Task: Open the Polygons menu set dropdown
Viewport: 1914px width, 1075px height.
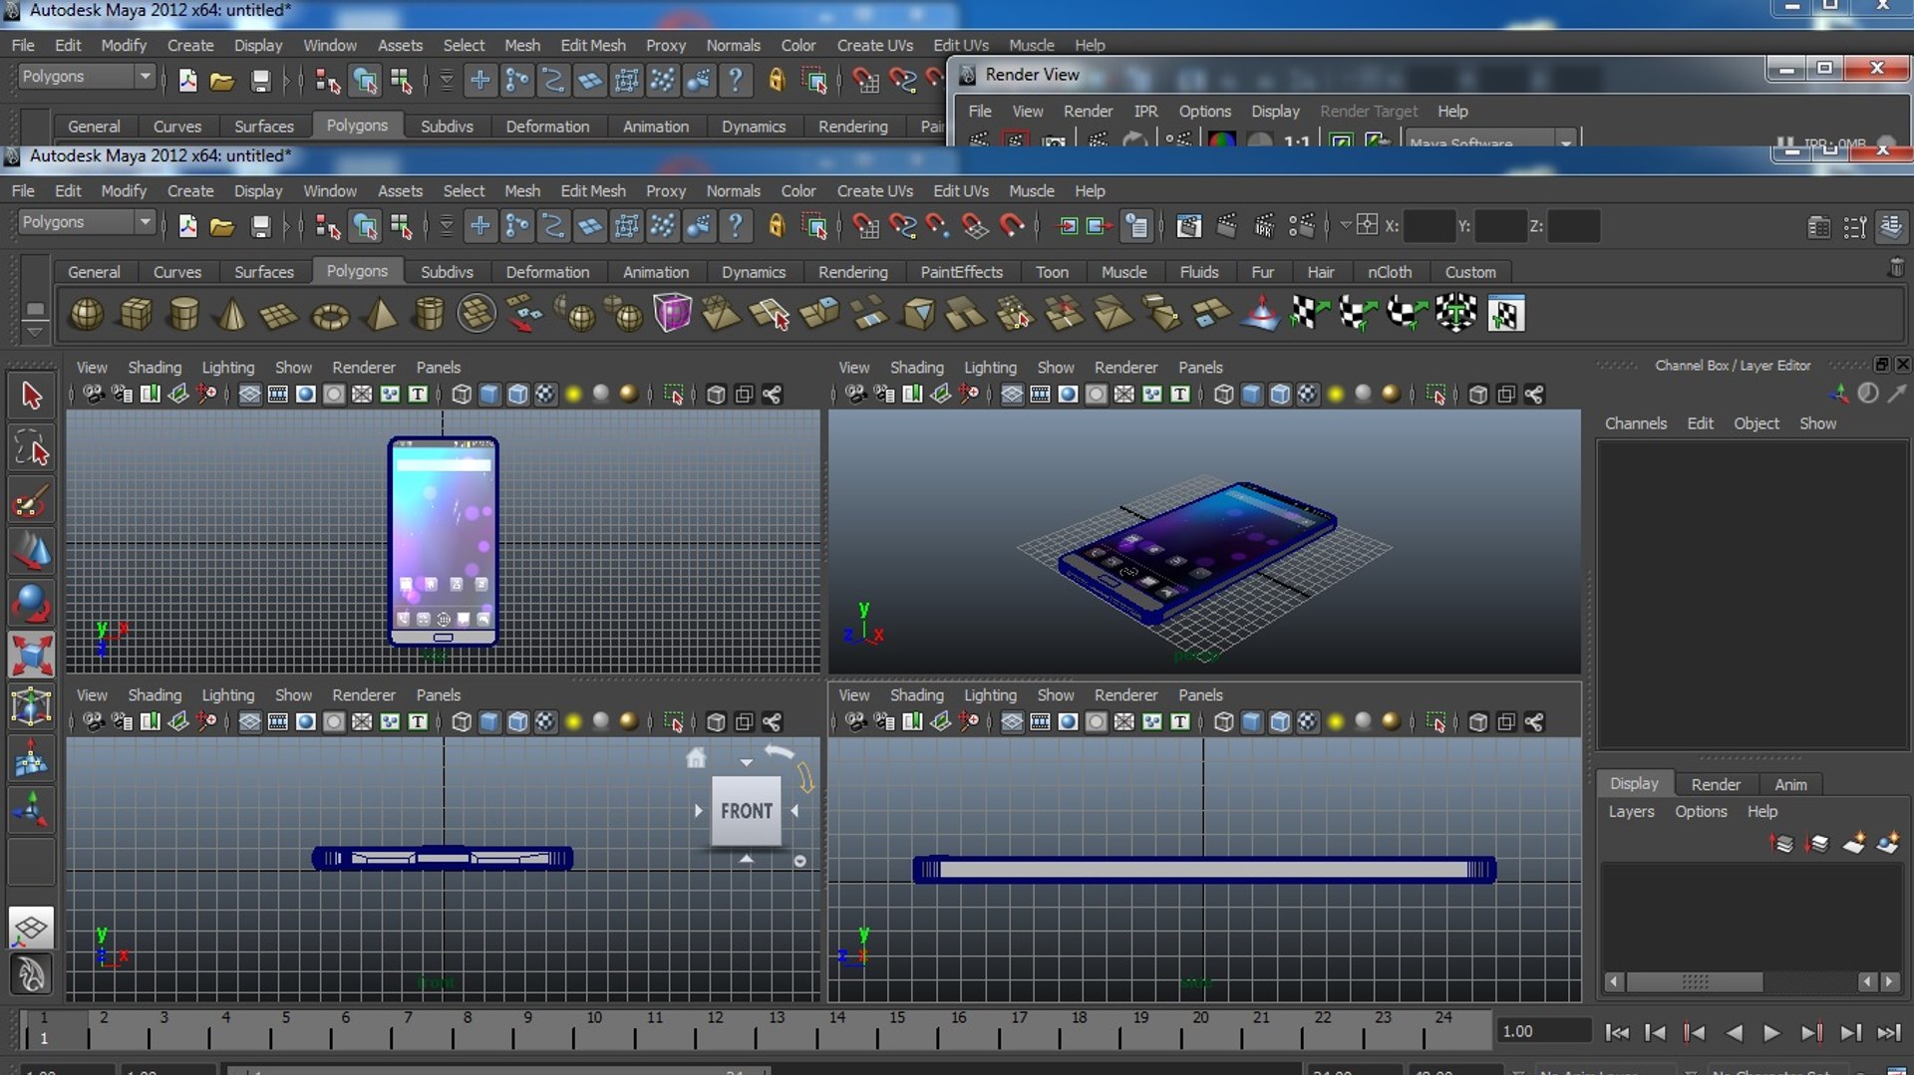Action: (x=88, y=222)
